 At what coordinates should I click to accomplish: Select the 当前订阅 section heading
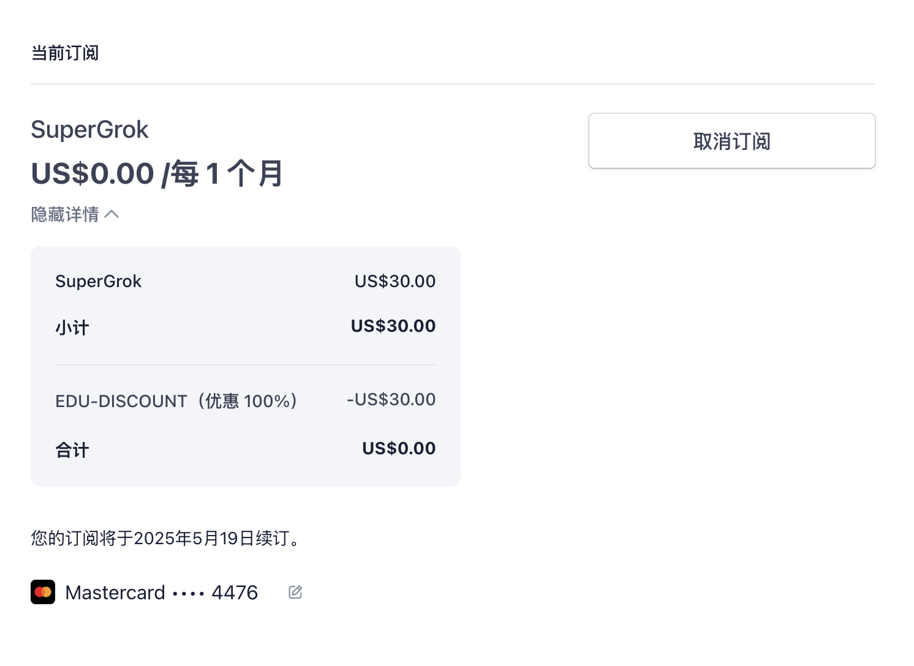[x=65, y=53]
